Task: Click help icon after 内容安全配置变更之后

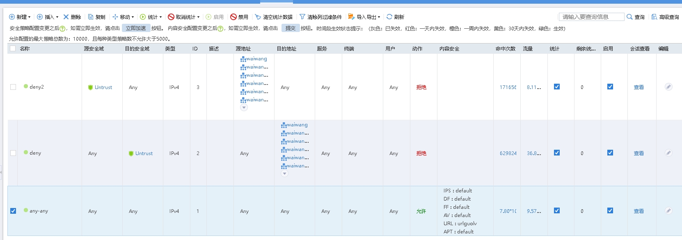Action: tap(220, 29)
